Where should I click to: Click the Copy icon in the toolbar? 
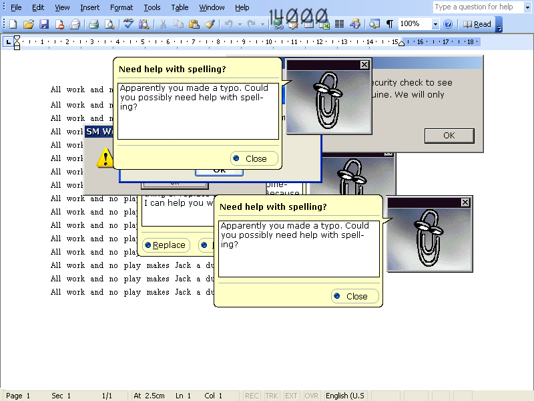[x=178, y=24]
